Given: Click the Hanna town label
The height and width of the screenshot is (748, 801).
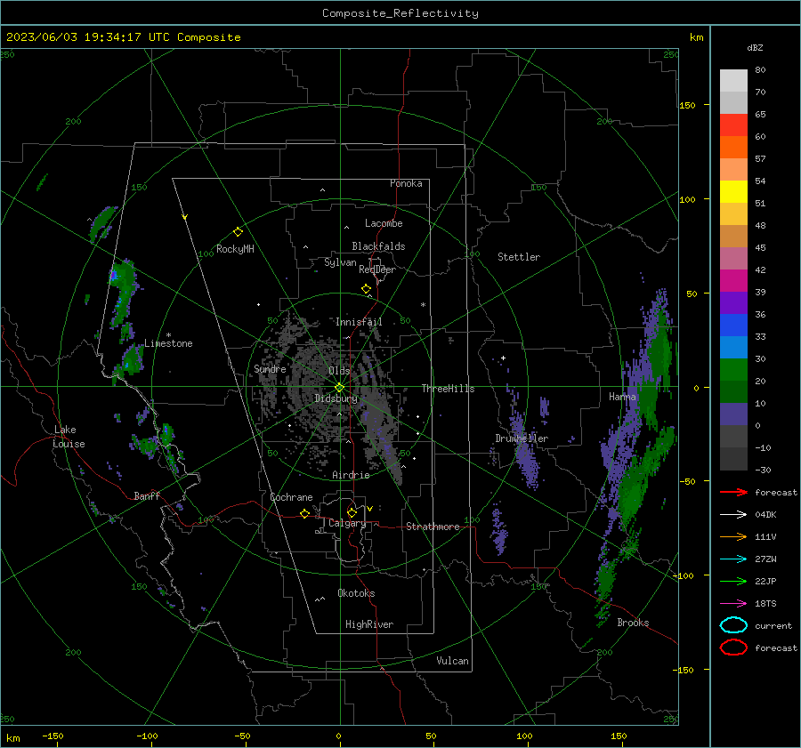Looking at the screenshot, I should [x=622, y=397].
